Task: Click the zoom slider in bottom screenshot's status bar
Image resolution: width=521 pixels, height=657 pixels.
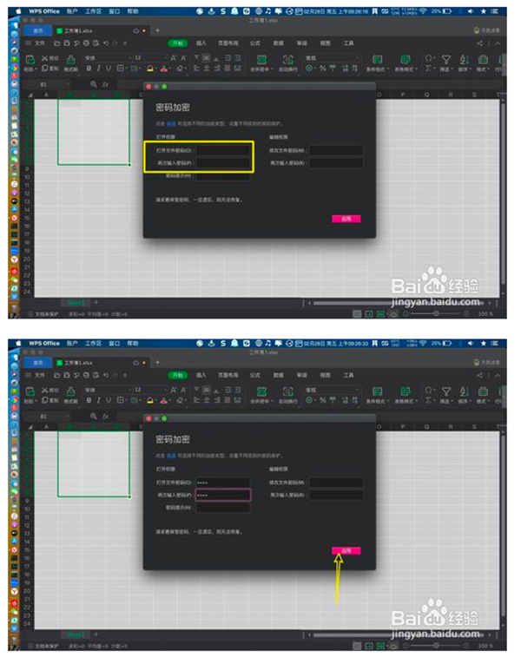Action: click(x=435, y=644)
